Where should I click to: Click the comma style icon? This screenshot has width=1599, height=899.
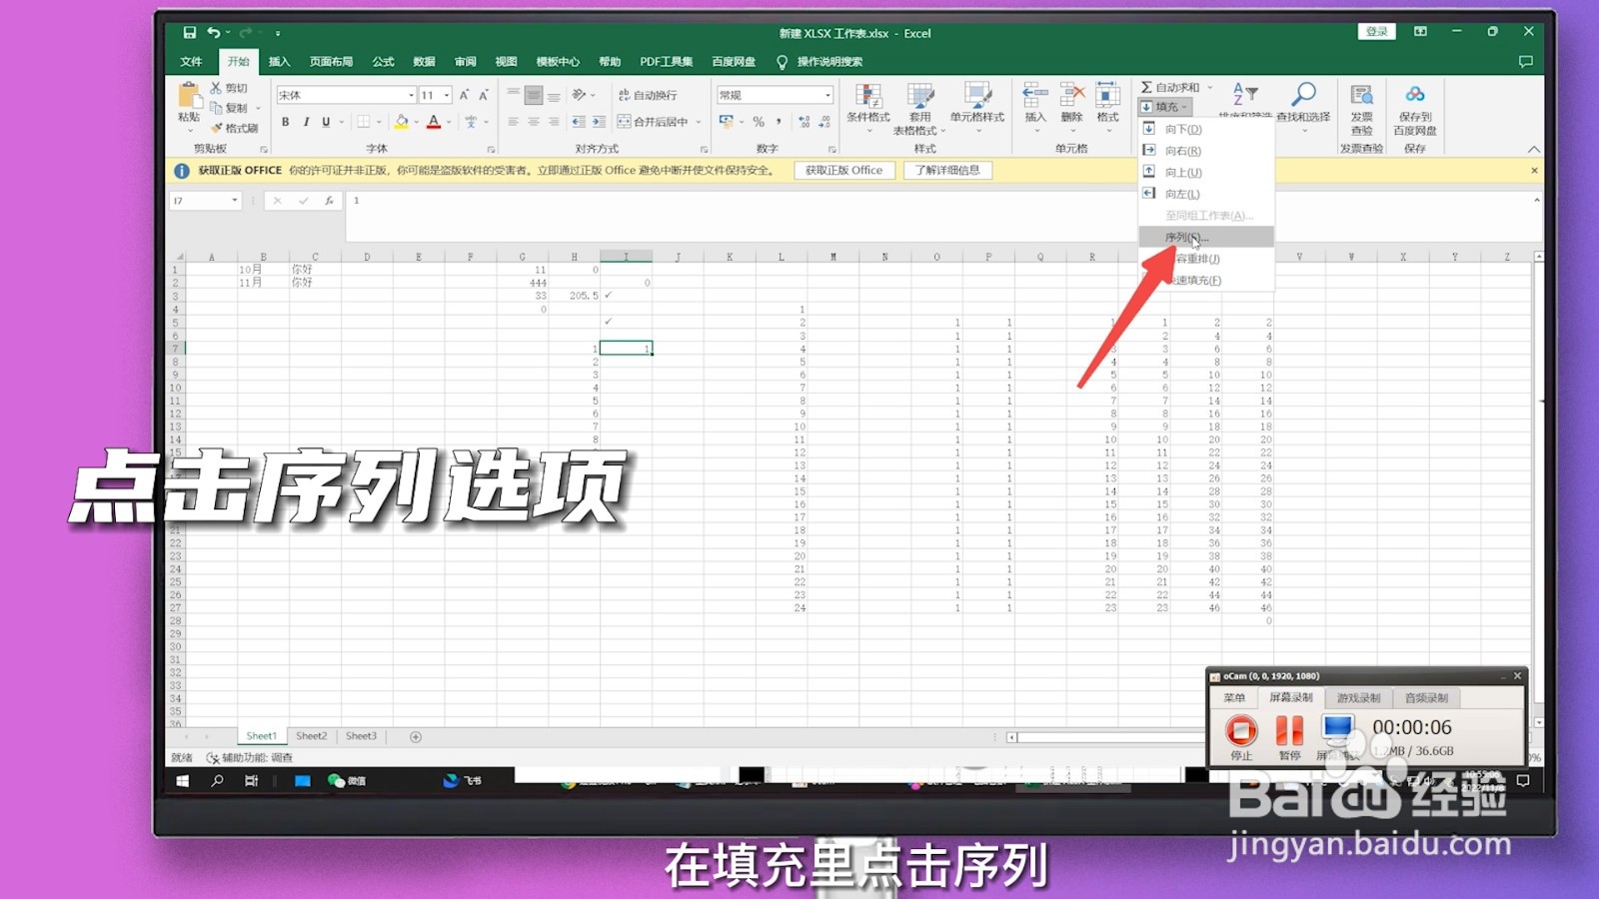(x=779, y=122)
